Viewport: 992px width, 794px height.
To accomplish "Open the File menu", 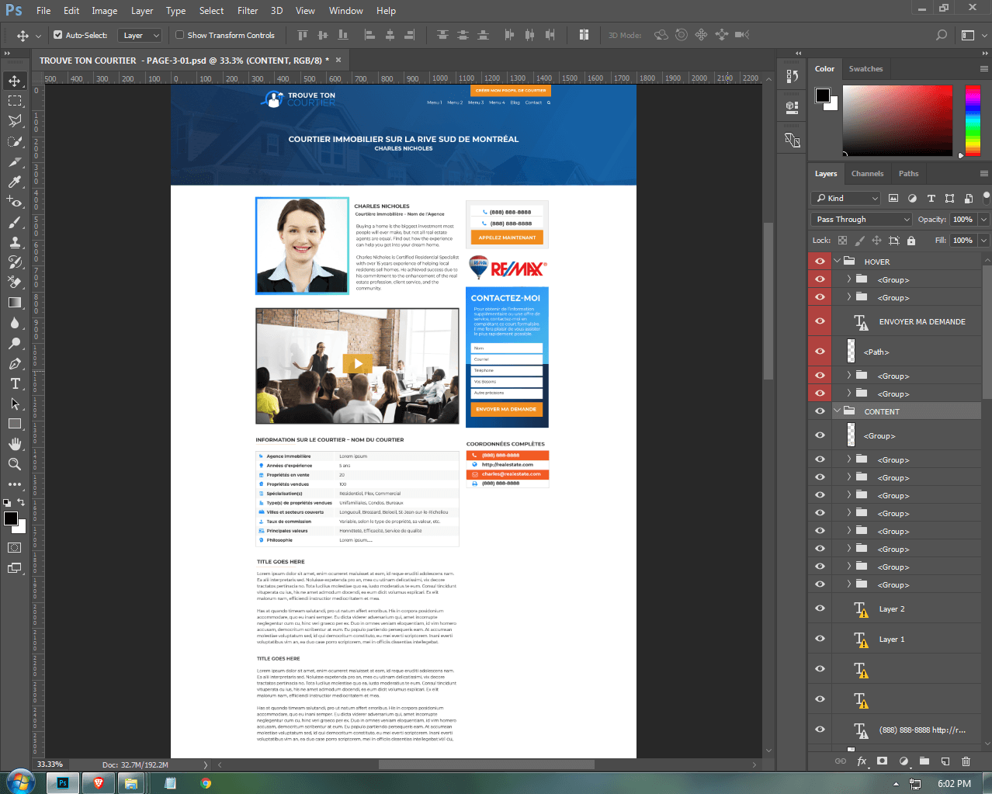I will 43,11.
